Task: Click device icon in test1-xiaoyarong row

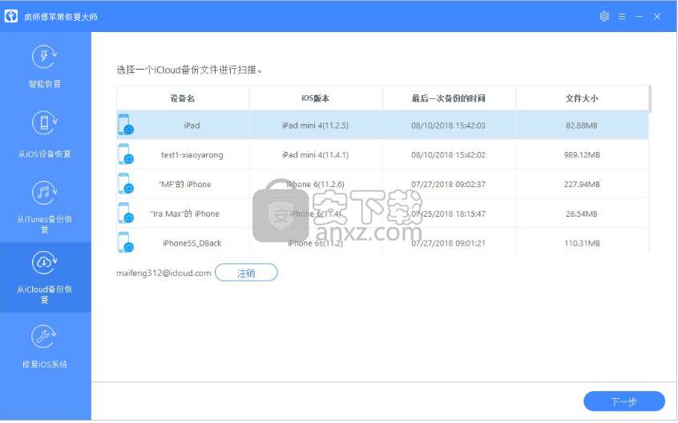Action: click(x=126, y=154)
